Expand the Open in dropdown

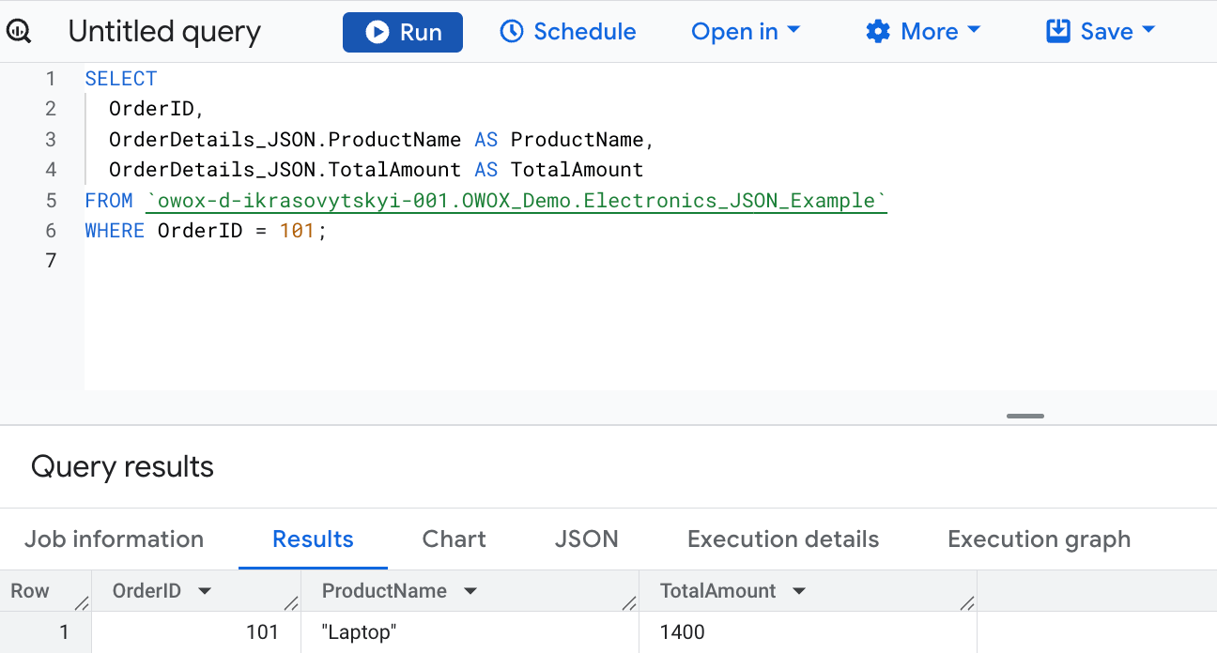(746, 32)
